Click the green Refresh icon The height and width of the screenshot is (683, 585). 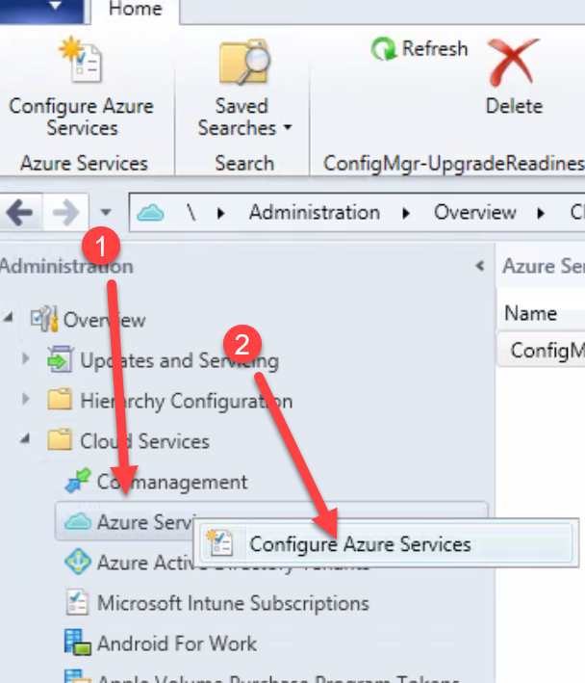coord(385,49)
